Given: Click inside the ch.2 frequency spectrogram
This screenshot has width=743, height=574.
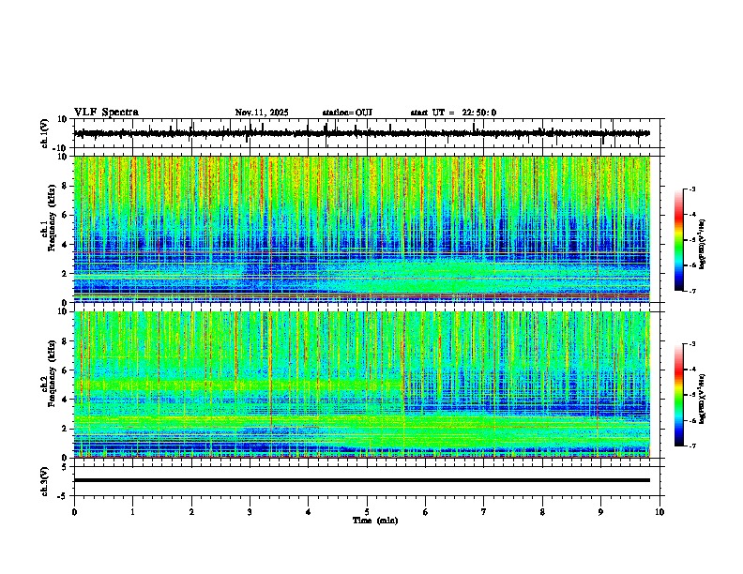Looking at the screenshot, I should tap(362, 385).
